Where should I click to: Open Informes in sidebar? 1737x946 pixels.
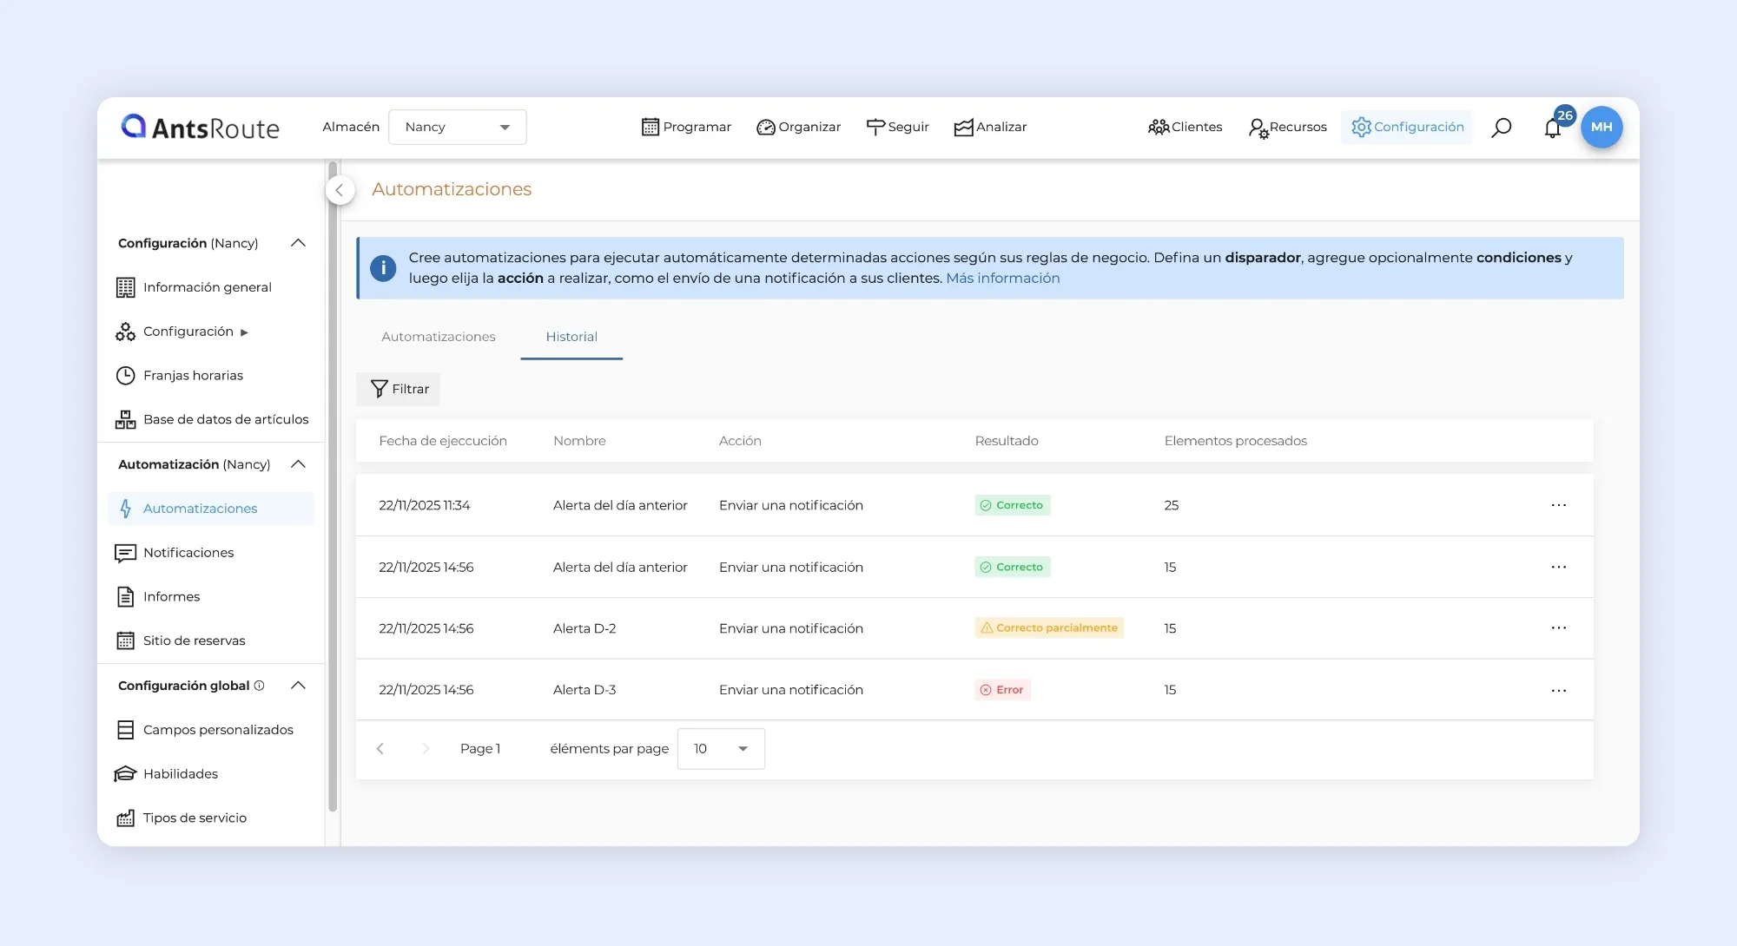click(157, 596)
